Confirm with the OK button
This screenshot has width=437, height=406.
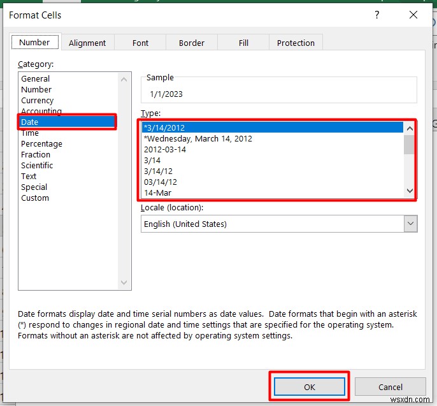310,387
